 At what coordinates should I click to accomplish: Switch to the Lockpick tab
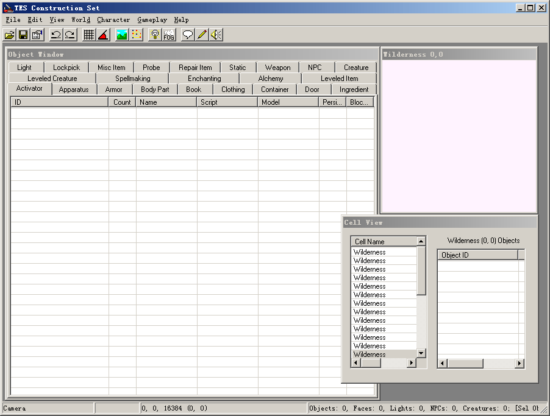click(x=66, y=67)
